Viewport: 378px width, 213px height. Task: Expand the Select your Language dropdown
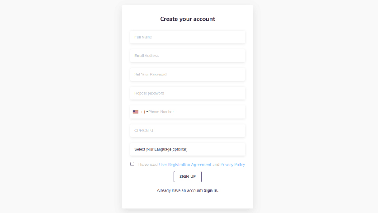(187, 149)
